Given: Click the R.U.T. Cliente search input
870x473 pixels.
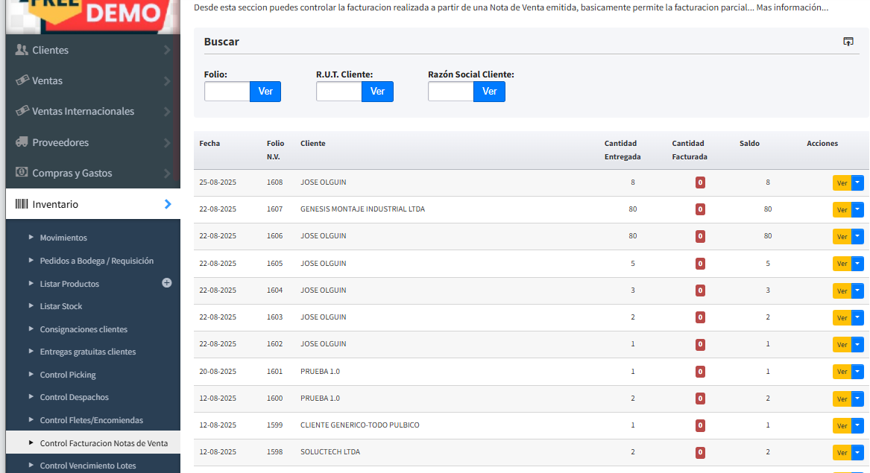Looking at the screenshot, I should (339, 92).
